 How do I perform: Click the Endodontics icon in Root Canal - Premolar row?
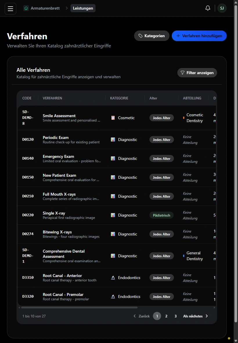coord(113,296)
